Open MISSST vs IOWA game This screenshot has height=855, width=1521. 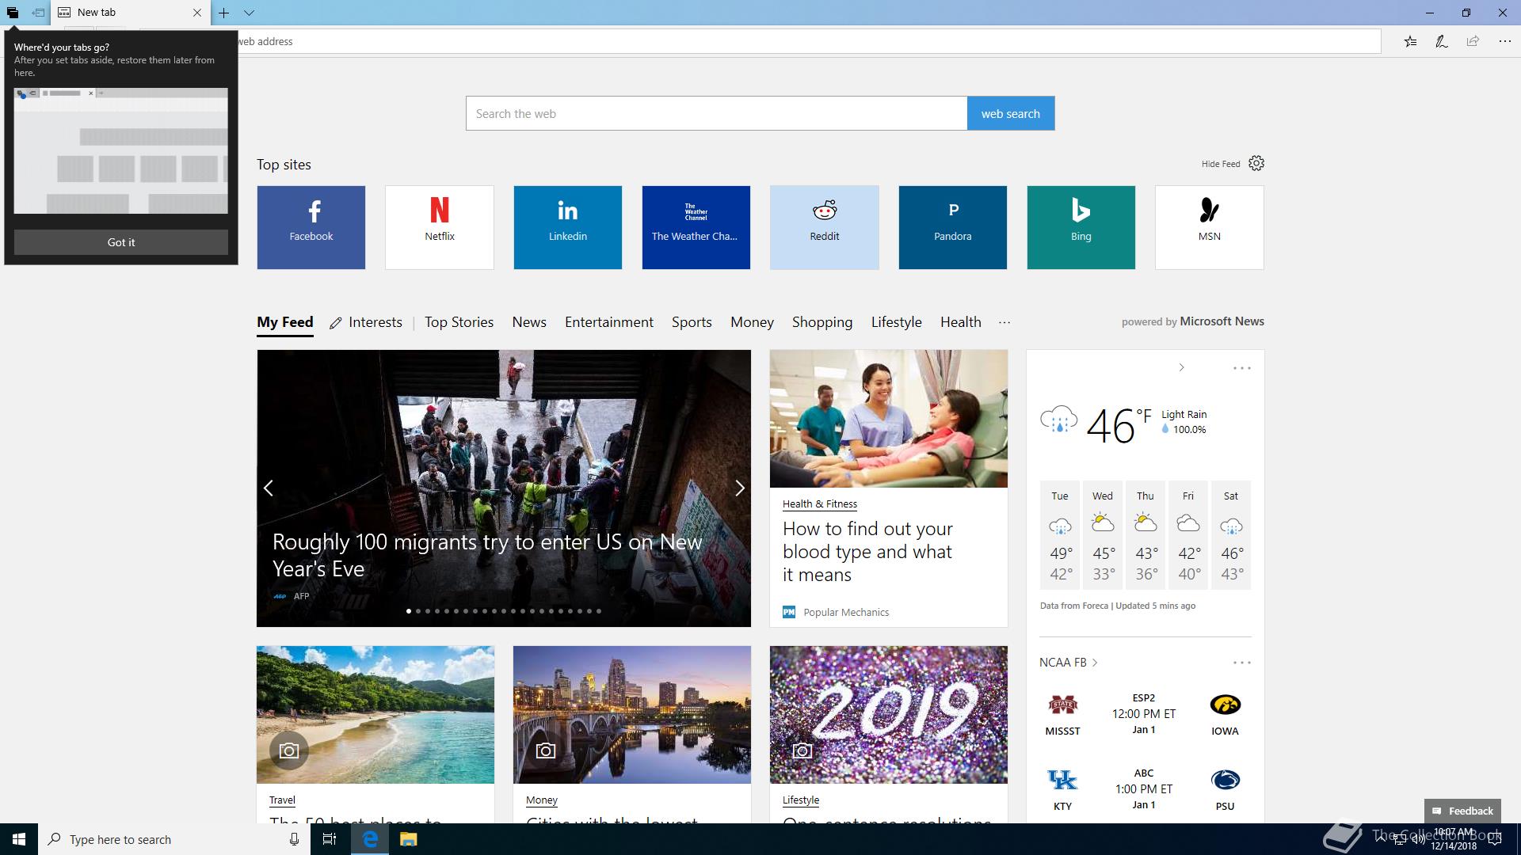pyautogui.click(x=1144, y=714)
